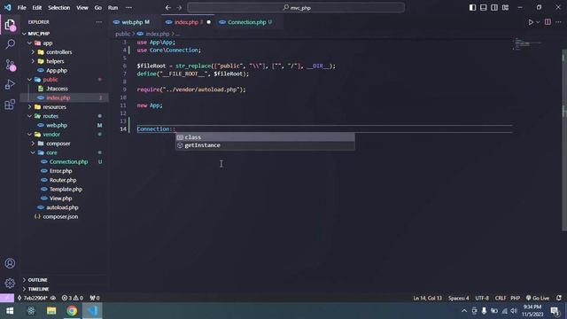Click the editor vertical scrollbar
The image size is (567, 319).
click(564, 140)
